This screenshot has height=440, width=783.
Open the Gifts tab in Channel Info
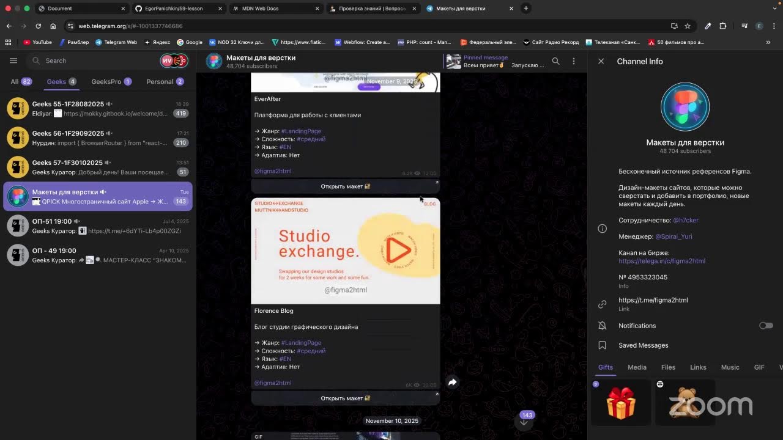click(606, 367)
